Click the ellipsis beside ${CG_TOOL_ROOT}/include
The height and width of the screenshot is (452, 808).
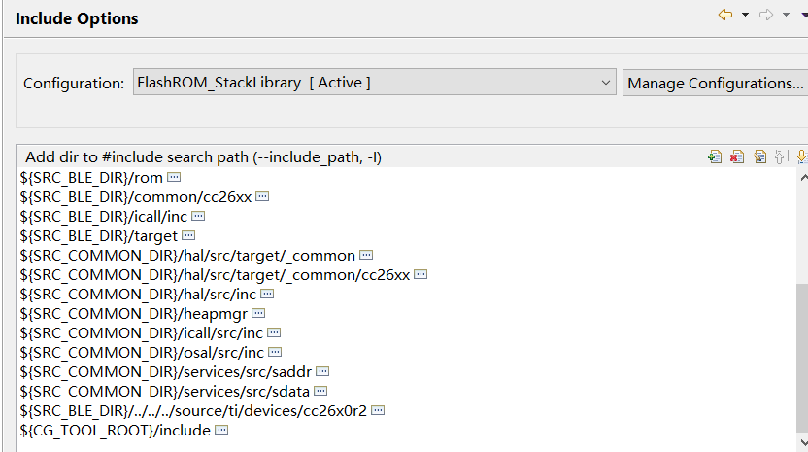click(221, 430)
